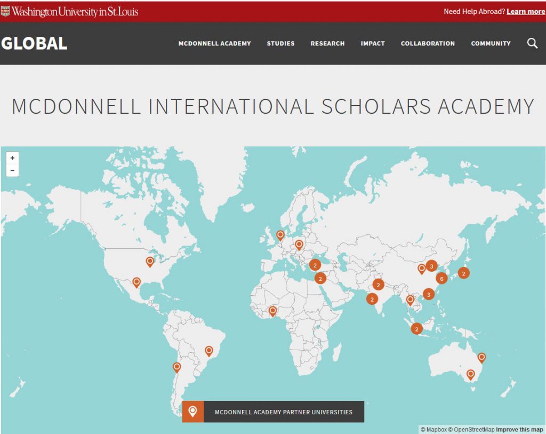Expand the 3-cluster marker in northern China
Image resolution: width=546 pixels, height=434 pixels.
[431, 266]
